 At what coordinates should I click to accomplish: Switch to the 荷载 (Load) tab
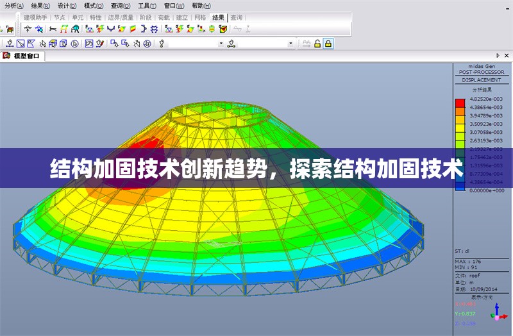[164, 17]
